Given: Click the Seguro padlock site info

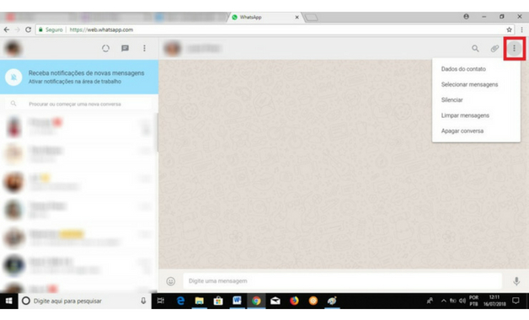Looking at the screenshot, I should [51, 29].
